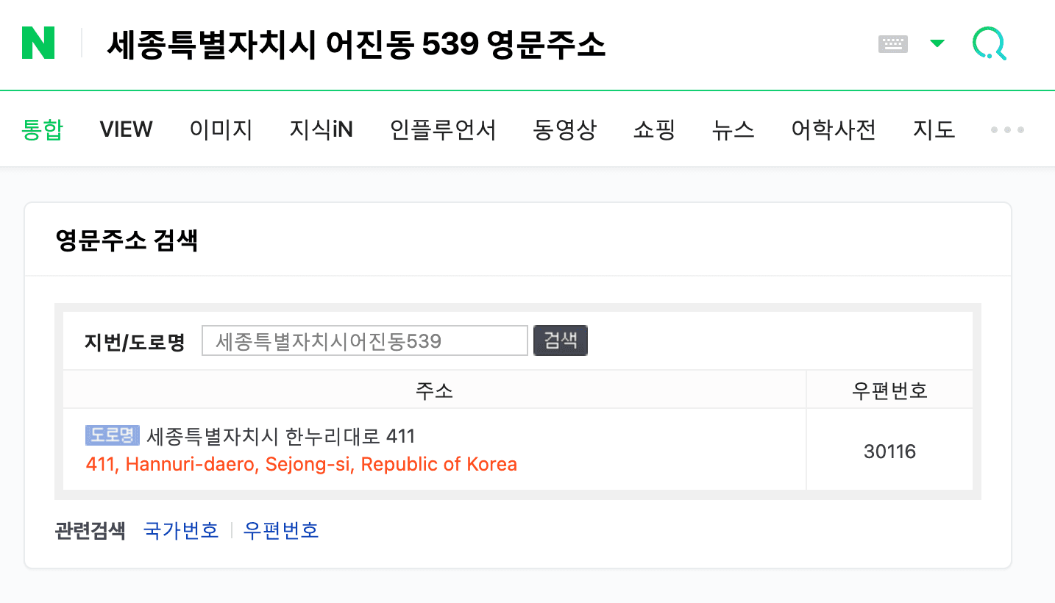Show more tabs via the ellipsis
The image size is (1055, 603).
point(1007,130)
